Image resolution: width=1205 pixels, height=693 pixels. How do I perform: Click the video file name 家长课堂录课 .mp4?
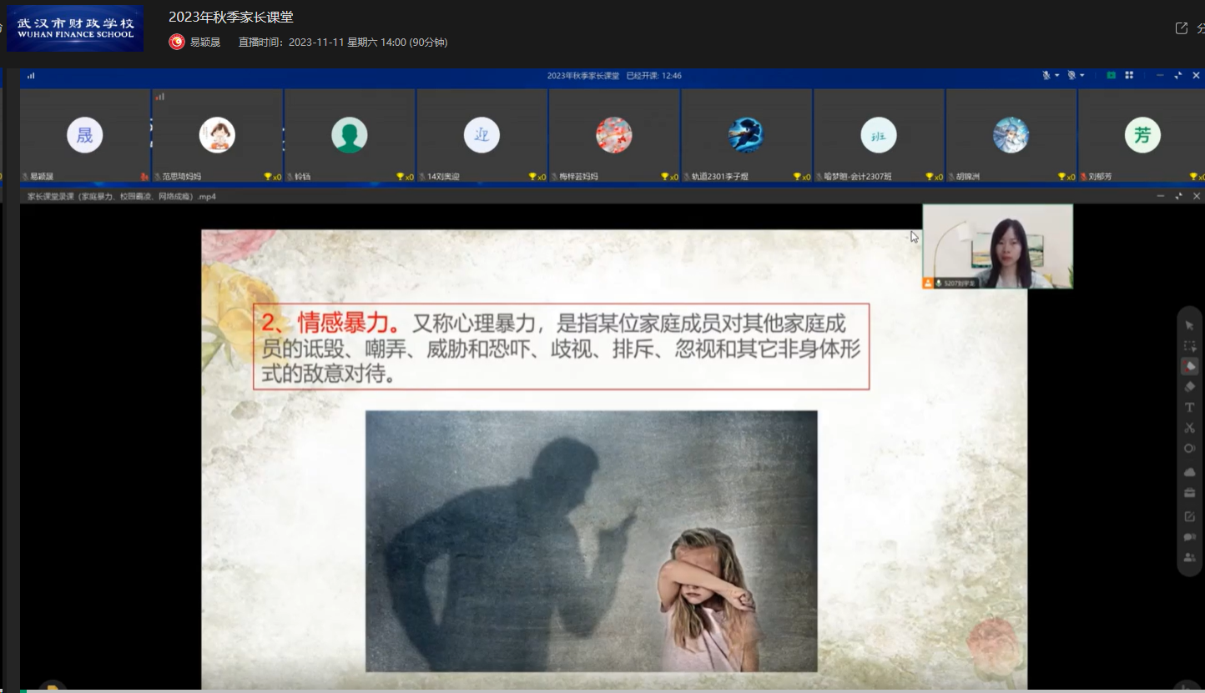(x=122, y=197)
